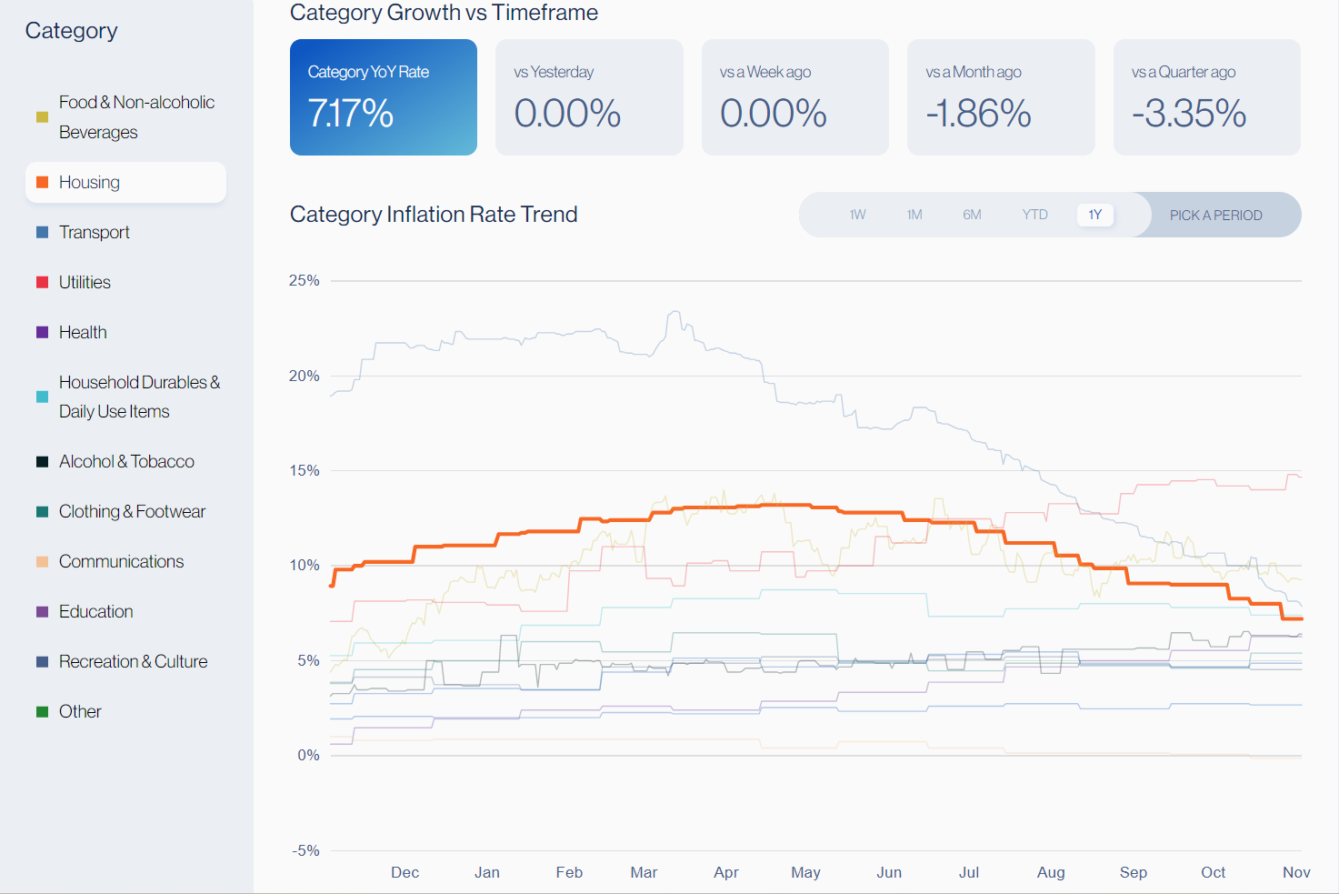Click the vs a Quarter ago card
1339x894 pixels.
1206,97
